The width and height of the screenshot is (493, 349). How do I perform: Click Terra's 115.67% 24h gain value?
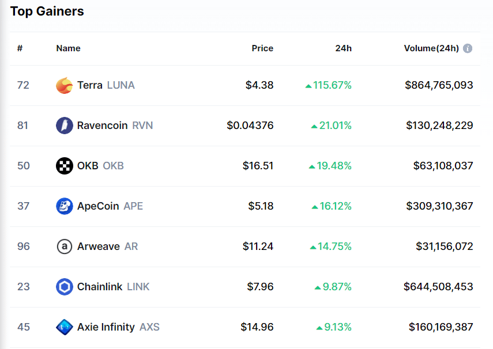click(332, 85)
